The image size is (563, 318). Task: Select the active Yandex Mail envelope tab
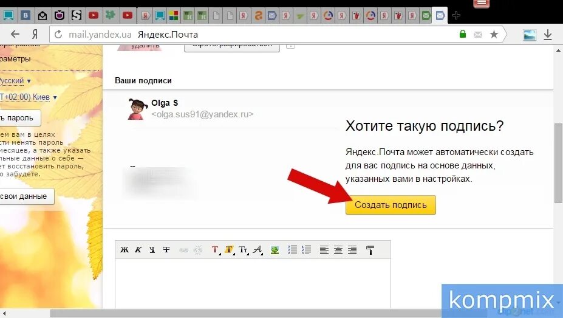[x=440, y=15]
